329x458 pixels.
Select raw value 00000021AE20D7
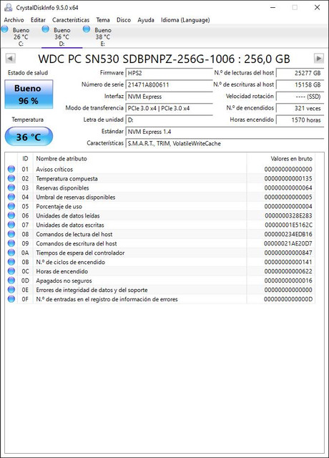pos(288,243)
